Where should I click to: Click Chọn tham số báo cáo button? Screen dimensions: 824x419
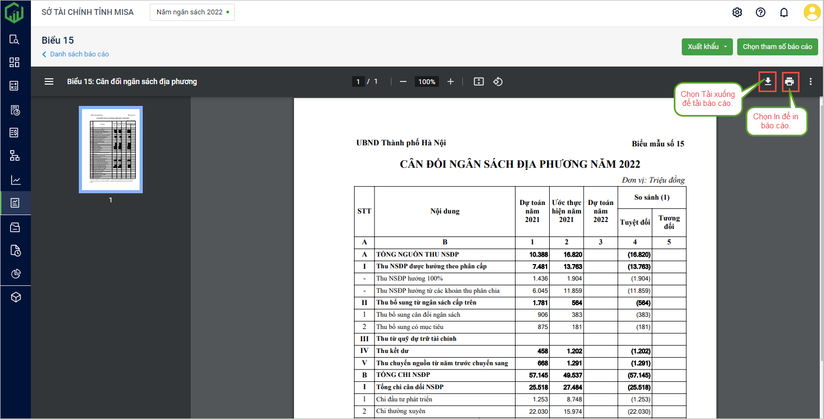[777, 47]
